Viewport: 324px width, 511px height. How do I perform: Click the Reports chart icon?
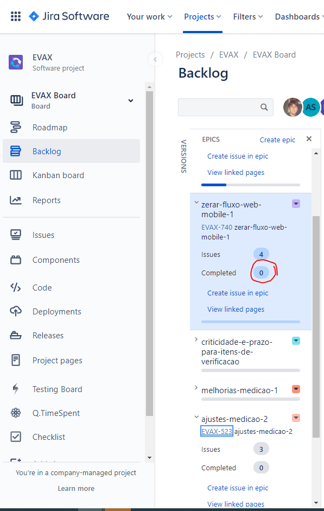(x=16, y=200)
